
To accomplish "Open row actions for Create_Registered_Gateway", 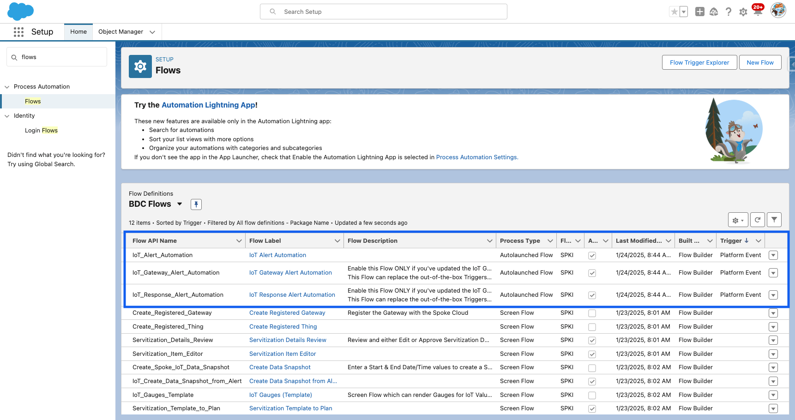I will coord(773,313).
